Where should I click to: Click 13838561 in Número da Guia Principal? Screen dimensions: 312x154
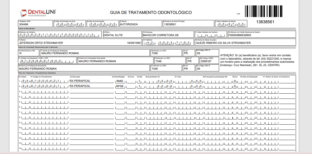[x=170, y=24]
